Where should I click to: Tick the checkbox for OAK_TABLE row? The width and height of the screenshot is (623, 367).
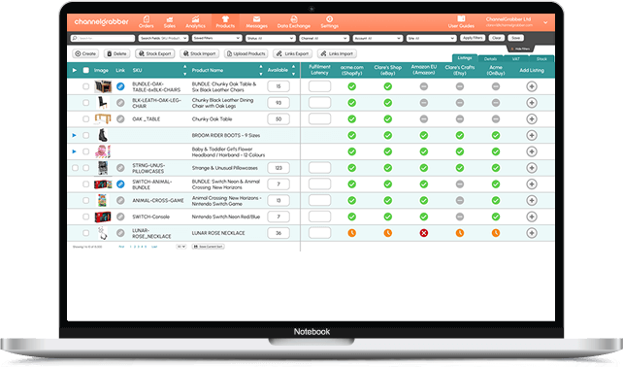point(85,118)
